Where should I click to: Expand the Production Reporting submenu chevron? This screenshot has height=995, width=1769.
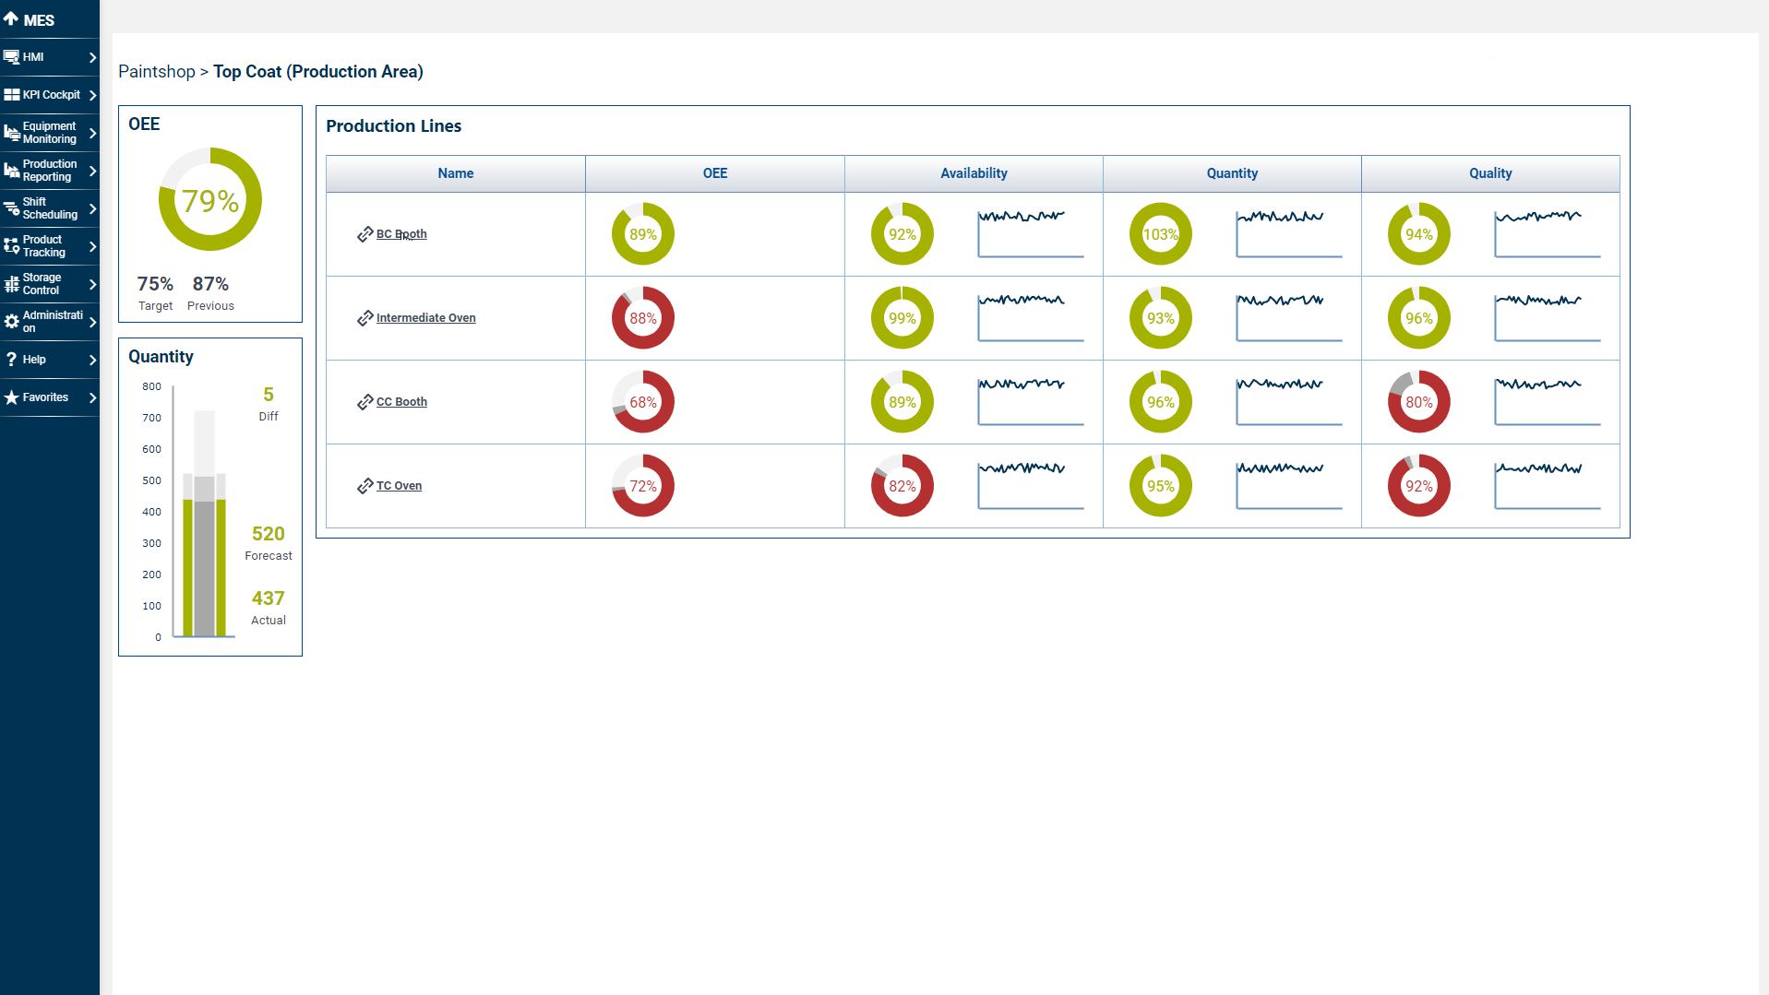(92, 171)
